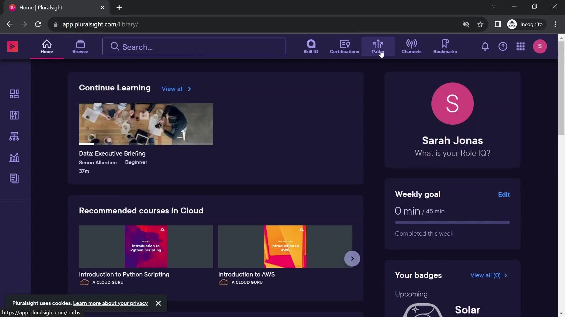Click the address bar URL

point(100,24)
